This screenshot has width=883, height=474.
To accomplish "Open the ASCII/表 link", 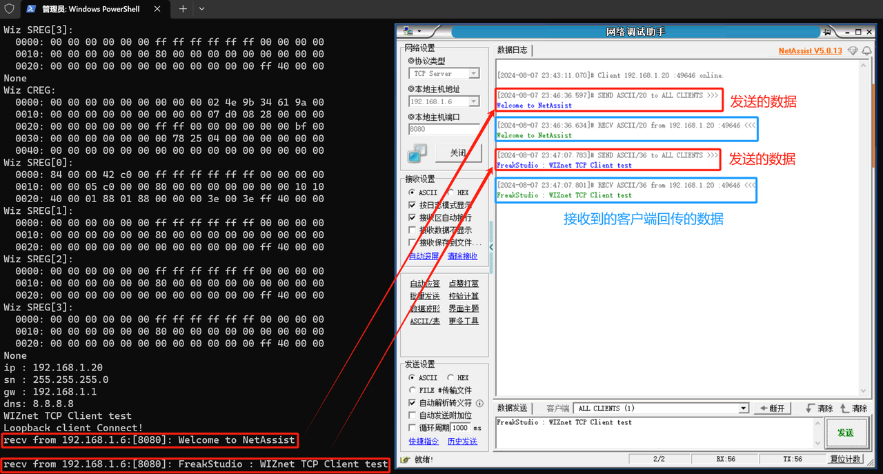I will point(425,321).
